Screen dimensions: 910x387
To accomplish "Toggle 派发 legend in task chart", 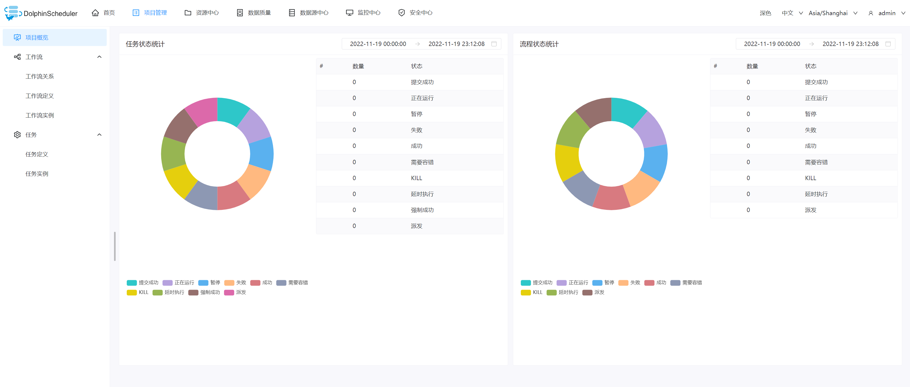I will (235, 292).
